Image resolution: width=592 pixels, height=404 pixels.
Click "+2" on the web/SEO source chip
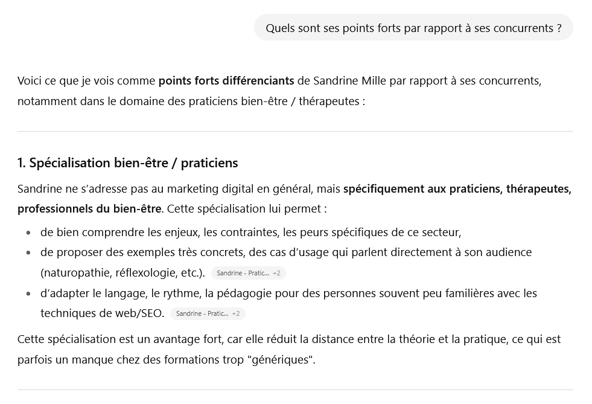coord(236,314)
